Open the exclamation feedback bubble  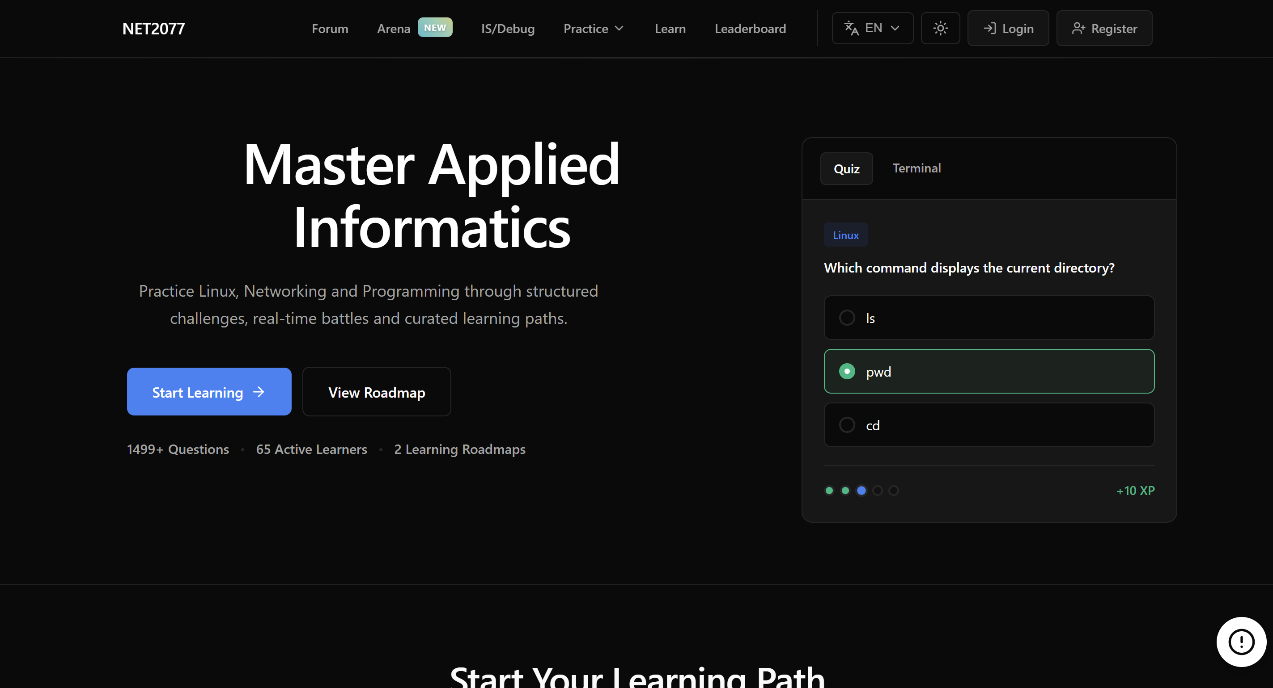click(1241, 642)
